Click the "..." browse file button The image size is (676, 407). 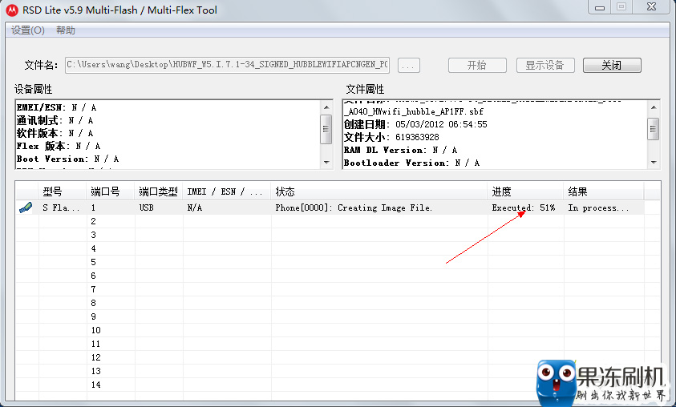point(409,65)
